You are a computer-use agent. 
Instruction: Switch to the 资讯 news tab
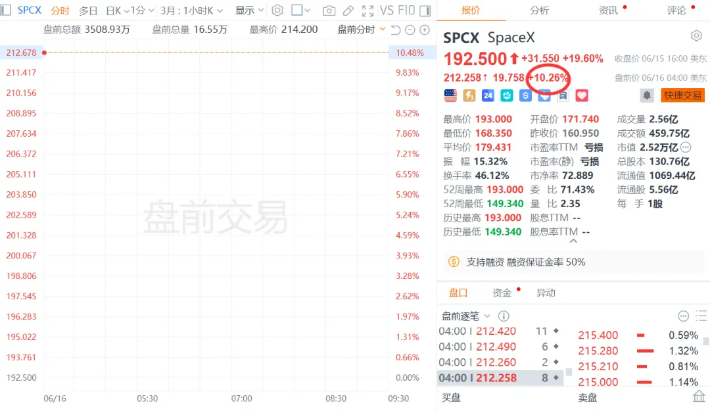(608, 11)
